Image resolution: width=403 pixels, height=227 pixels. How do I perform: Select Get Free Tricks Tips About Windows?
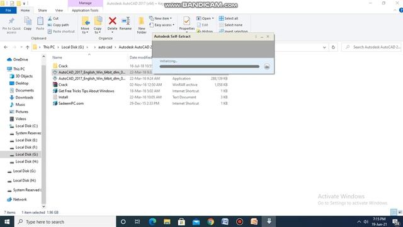click(x=140, y=91)
